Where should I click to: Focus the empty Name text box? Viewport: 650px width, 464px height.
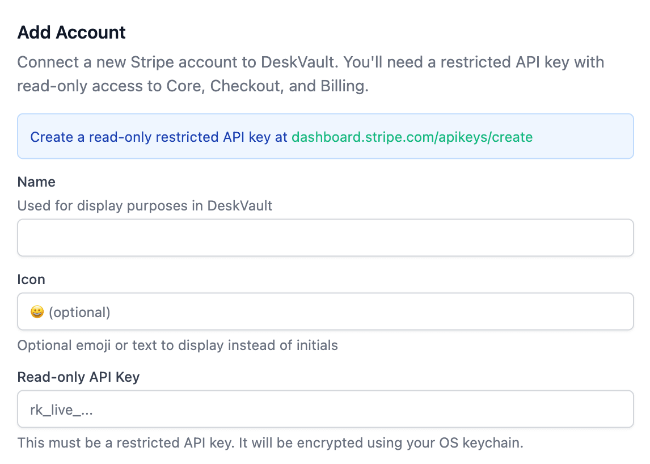[x=325, y=237]
